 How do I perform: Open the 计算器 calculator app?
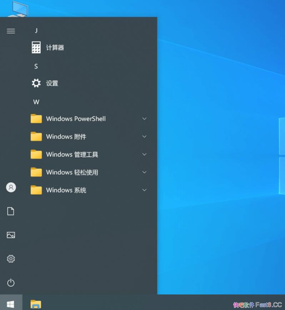tap(55, 47)
